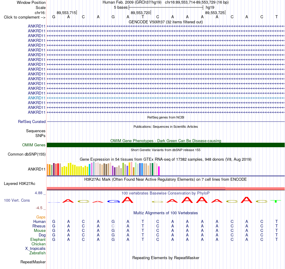Click the Rhesus species row label
Viewport: 285px width, 269px height.
click(x=39, y=226)
